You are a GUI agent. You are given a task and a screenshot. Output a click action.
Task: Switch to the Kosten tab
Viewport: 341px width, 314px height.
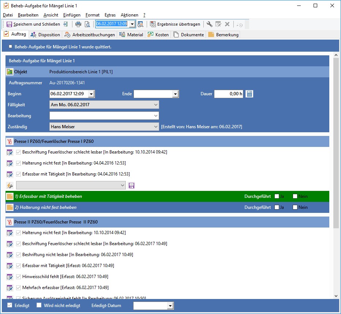pos(158,34)
